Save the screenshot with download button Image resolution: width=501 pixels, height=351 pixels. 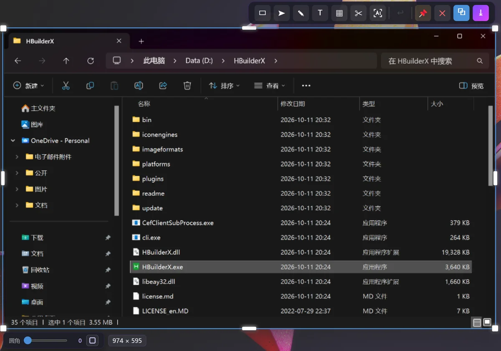coord(481,13)
